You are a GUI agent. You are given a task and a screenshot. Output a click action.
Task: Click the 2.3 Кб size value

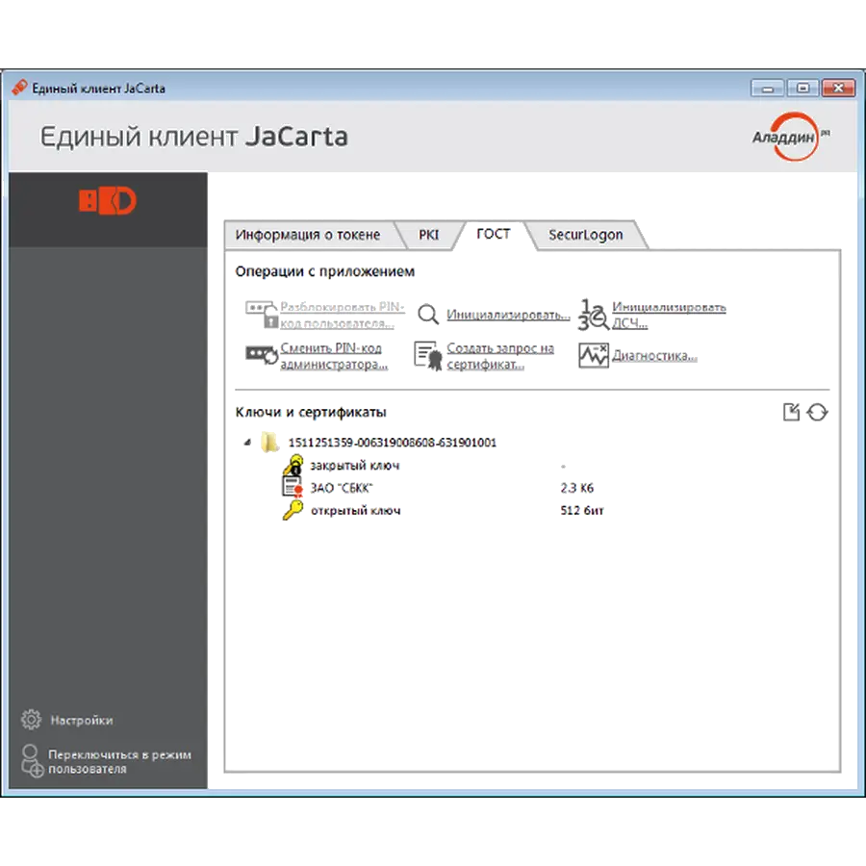coord(576,488)
